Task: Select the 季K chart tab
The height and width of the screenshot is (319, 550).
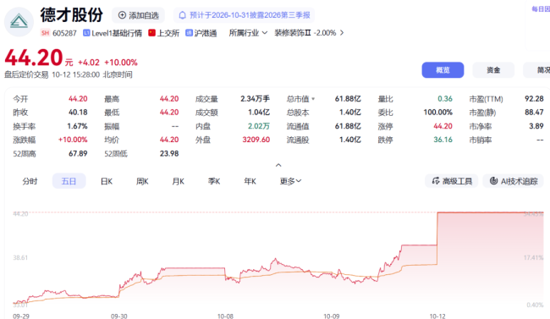Action: (214, 181)
